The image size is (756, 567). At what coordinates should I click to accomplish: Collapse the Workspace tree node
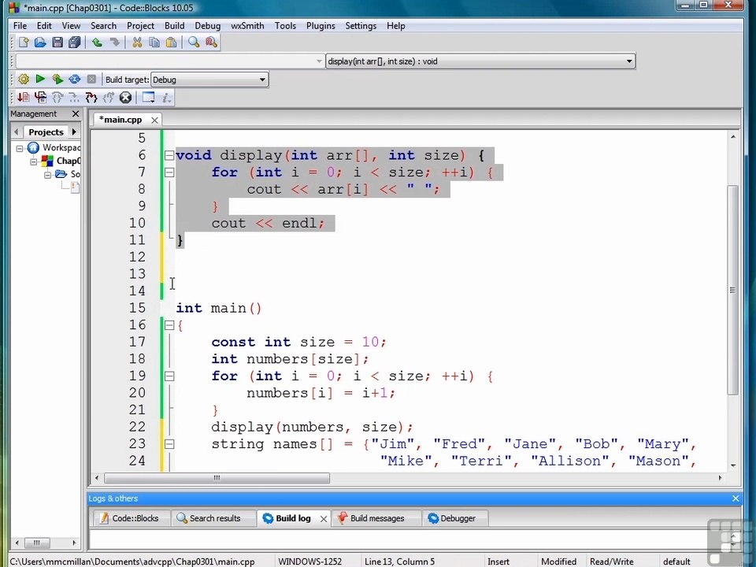(x=20, y=148)
